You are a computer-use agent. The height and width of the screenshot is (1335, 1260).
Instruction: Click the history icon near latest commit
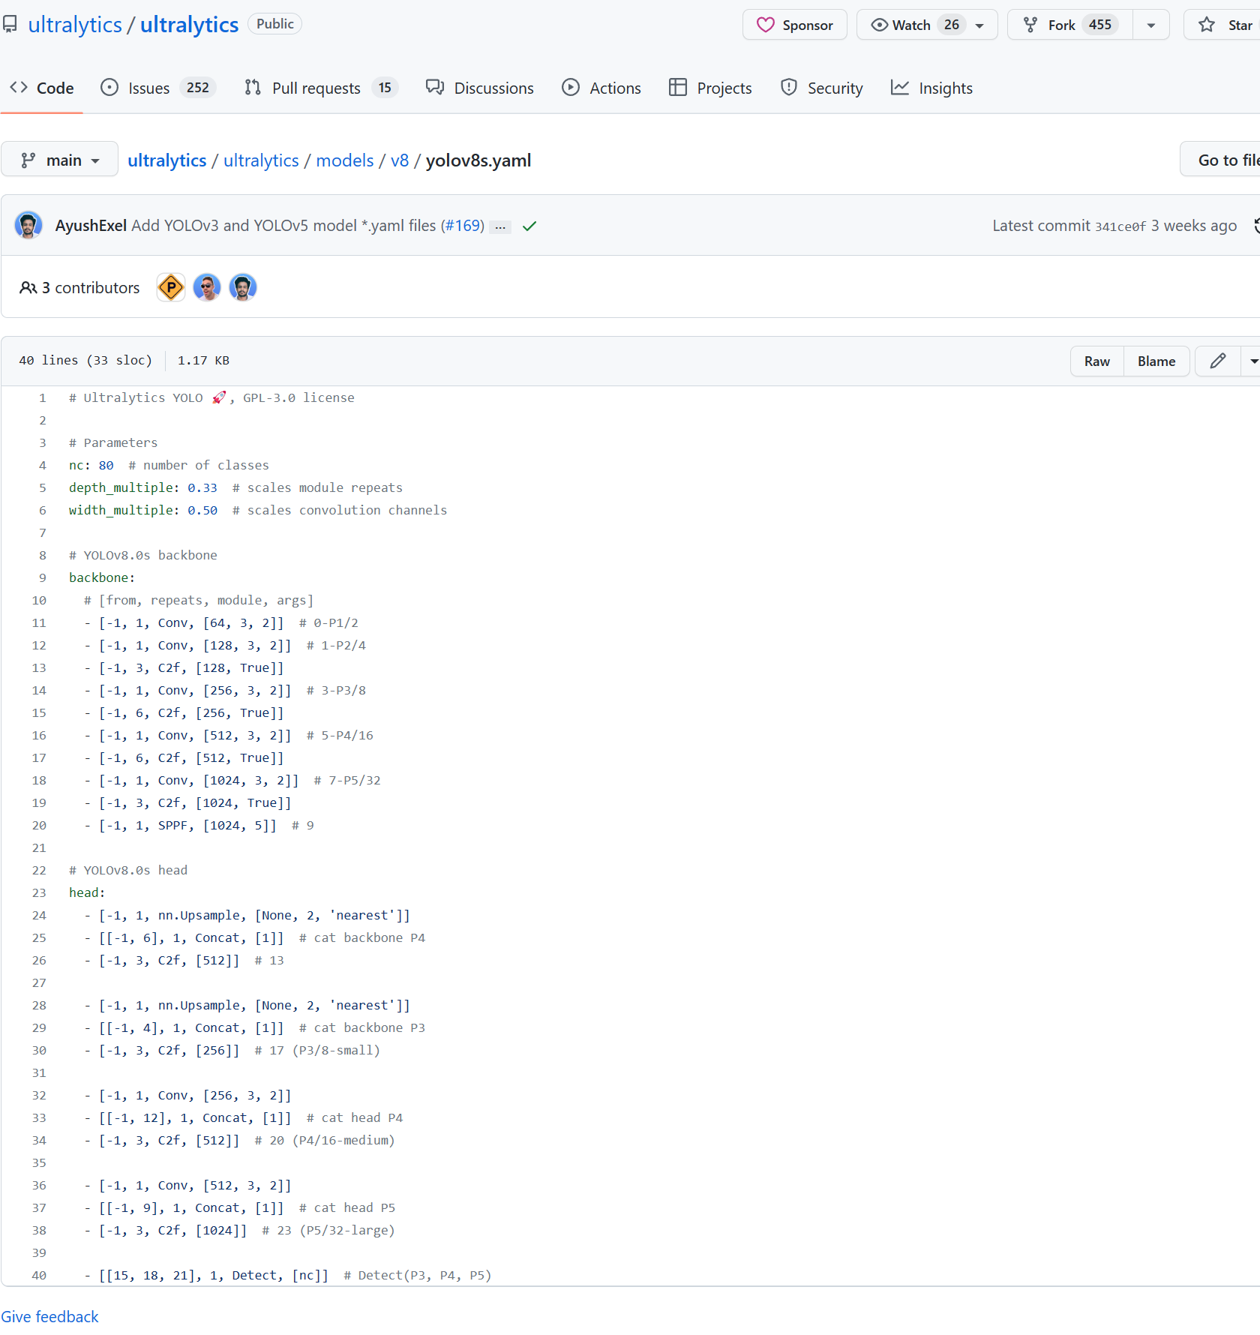1256,225
